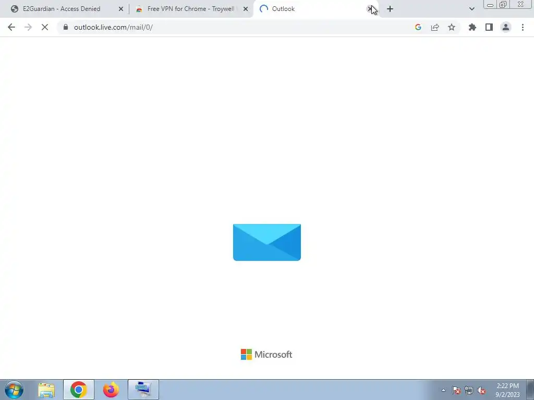The height and width of the screenshot is (400, 534).
Task: View site information via lock icon
Action: [66, 27]
